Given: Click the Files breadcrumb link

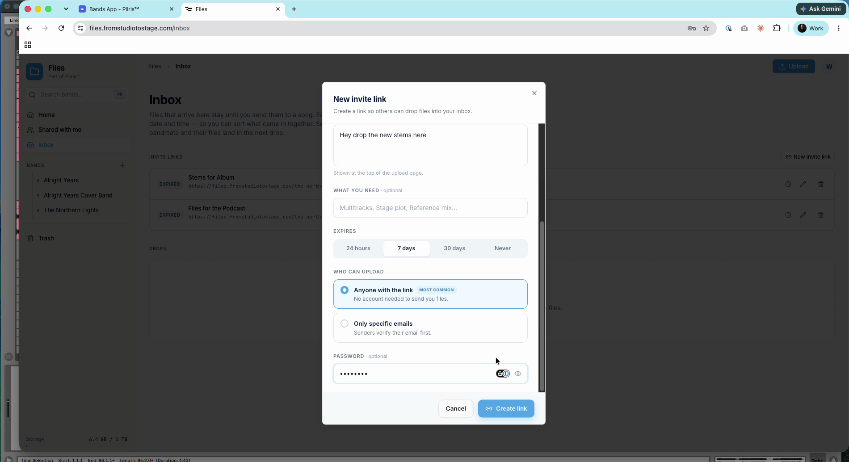Looking at the screenshot, I should pyautogui.click(x=155, y=66).
